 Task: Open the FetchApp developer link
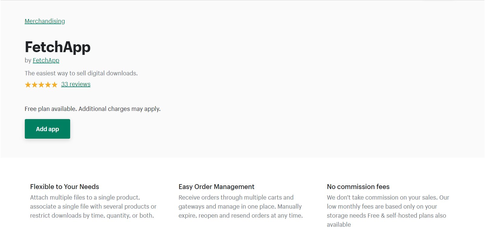(46, 60)
